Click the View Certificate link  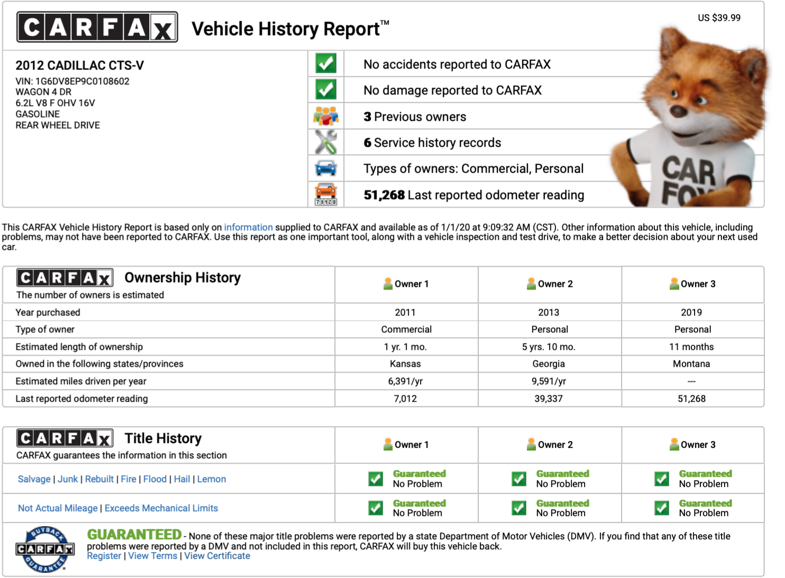(x=217, y=556)
